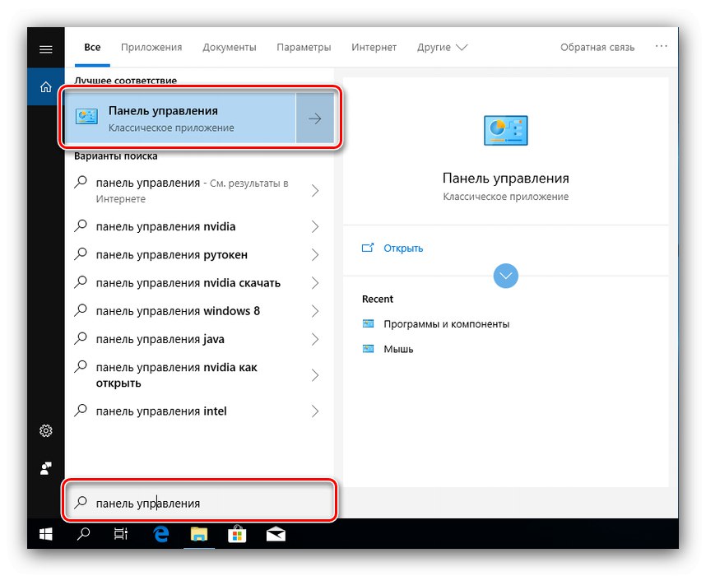Image resolution: width=706 pixels, height=576 pixels.
Task: Open Settings gear in the Start sidebar
Action: [x=45, y=430]
